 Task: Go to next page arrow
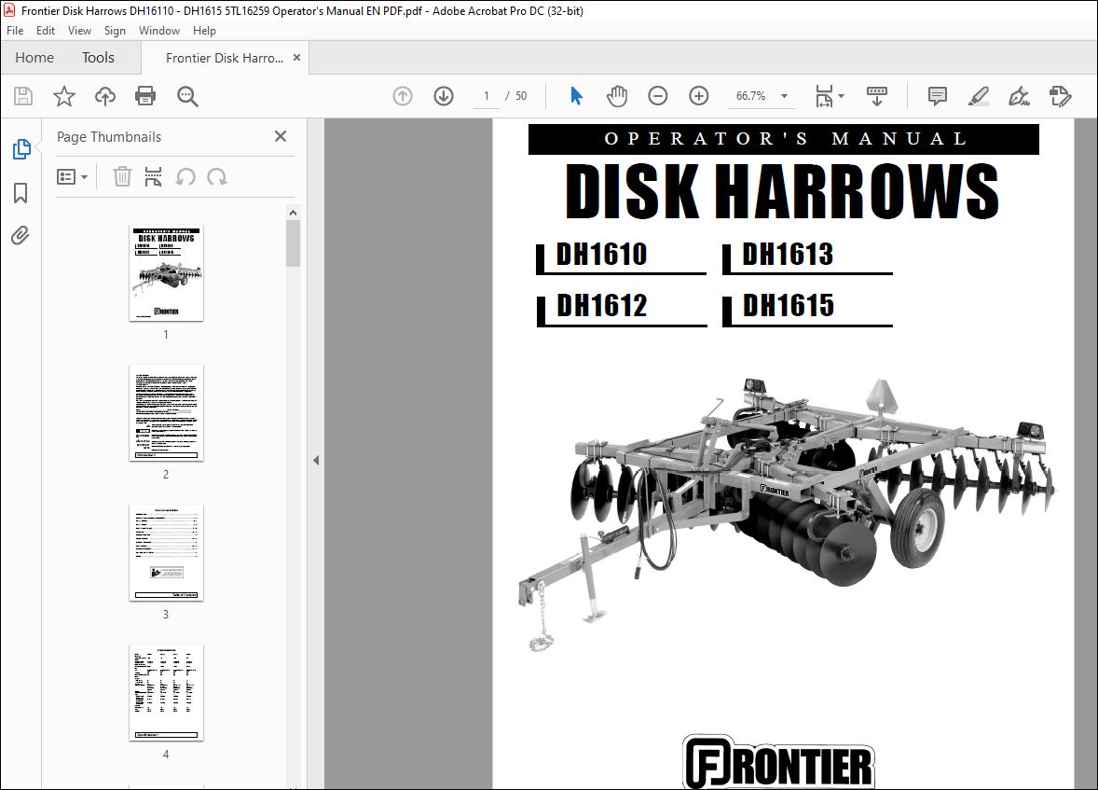tap(444, 96)
